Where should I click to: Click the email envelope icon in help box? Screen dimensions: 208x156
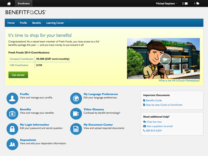click(x=145, y=126)
